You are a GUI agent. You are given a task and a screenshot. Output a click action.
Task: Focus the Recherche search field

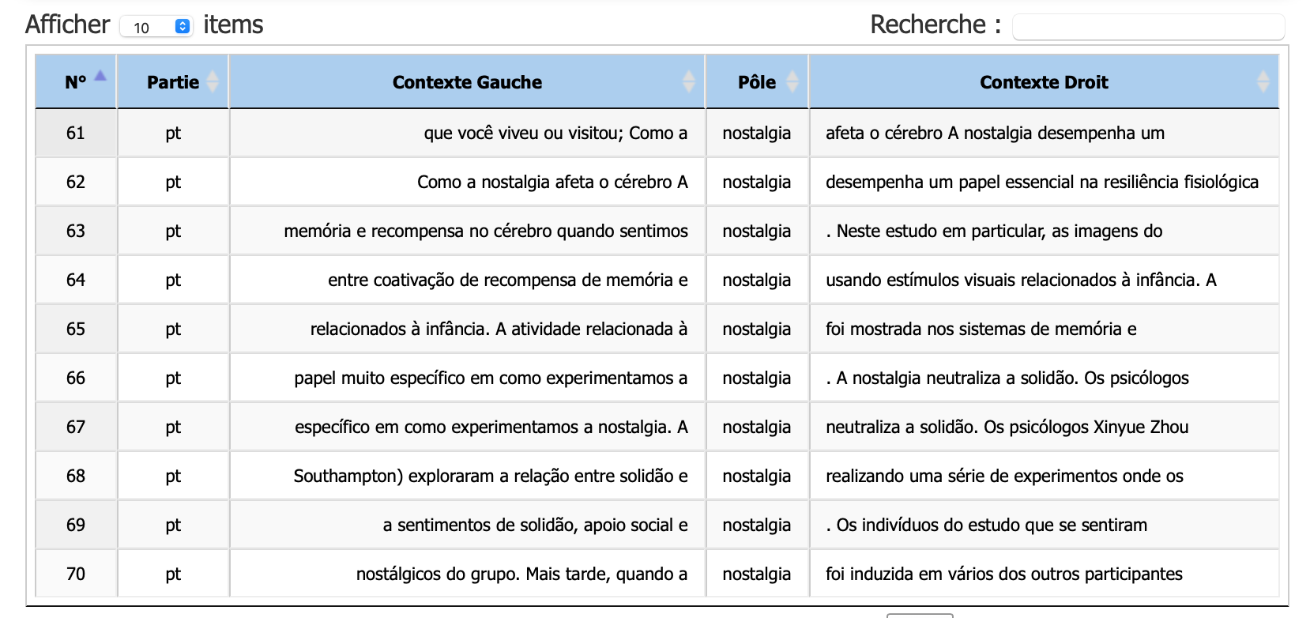1148,27
